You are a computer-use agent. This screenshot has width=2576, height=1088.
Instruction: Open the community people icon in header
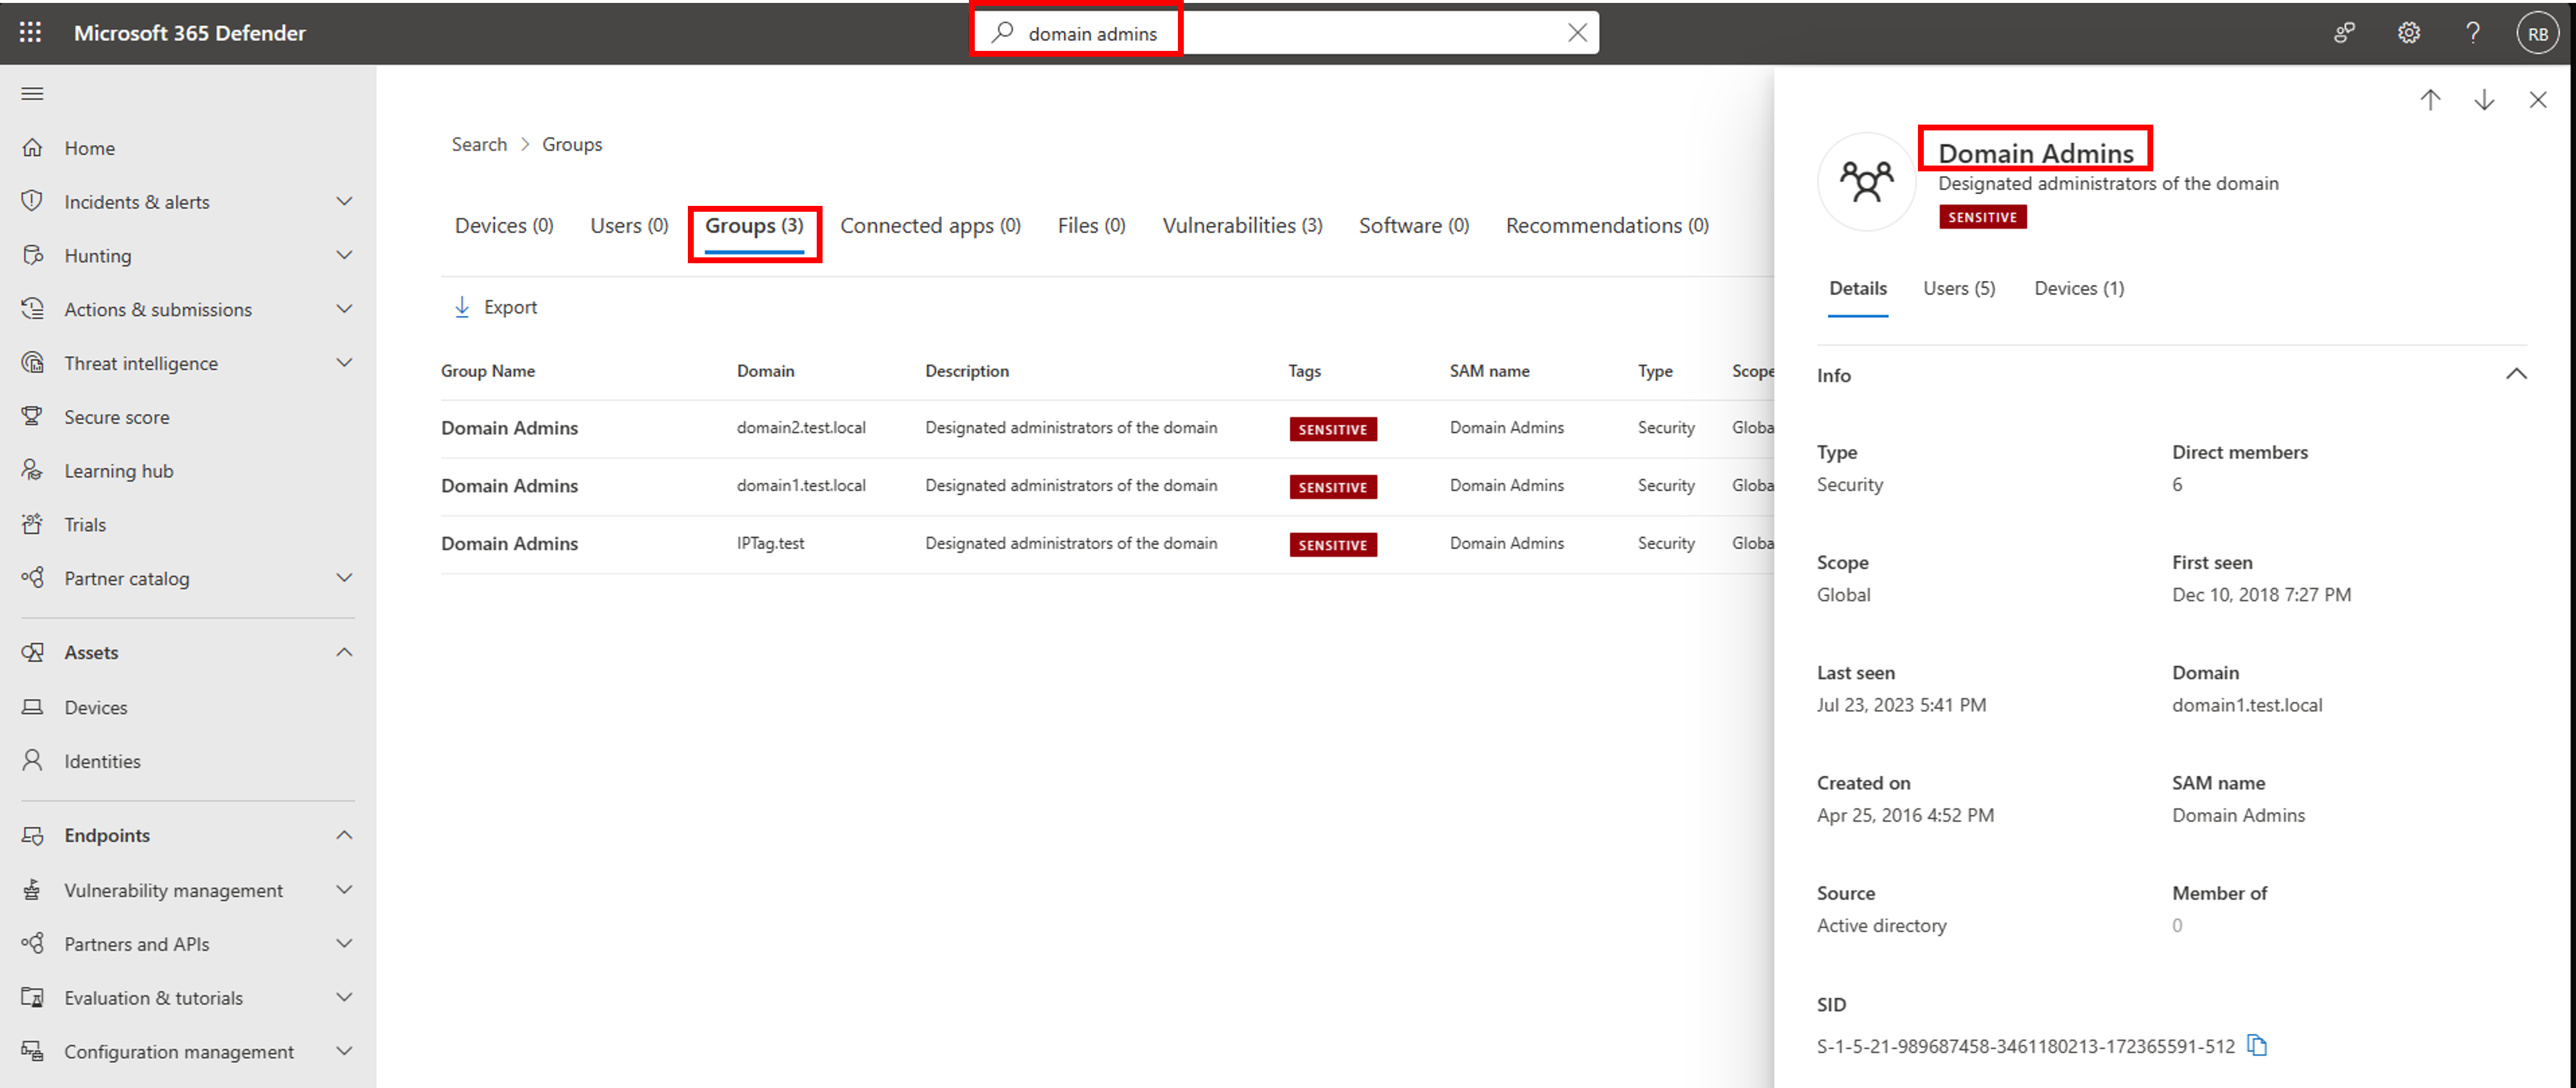pyautogui.click(x=2344, y=33)
